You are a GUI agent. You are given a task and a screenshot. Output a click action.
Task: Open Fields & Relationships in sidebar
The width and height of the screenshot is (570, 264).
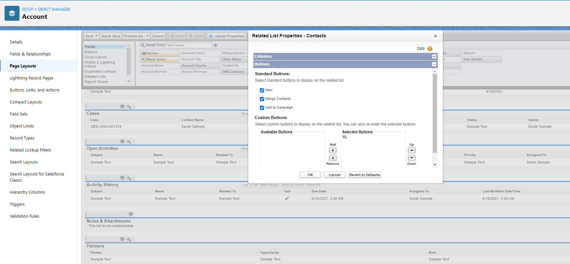pos(30,54)
